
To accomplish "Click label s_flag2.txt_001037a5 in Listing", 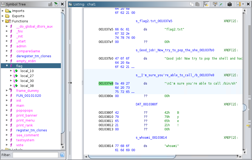I will pyautogui.click(x=154, y=21).
